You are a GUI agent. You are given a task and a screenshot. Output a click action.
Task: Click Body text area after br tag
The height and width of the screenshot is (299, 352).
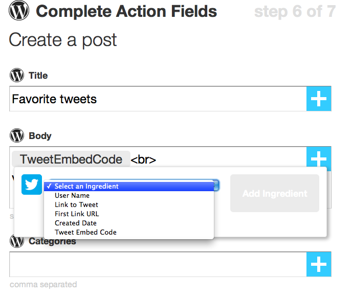coord(229,159)
